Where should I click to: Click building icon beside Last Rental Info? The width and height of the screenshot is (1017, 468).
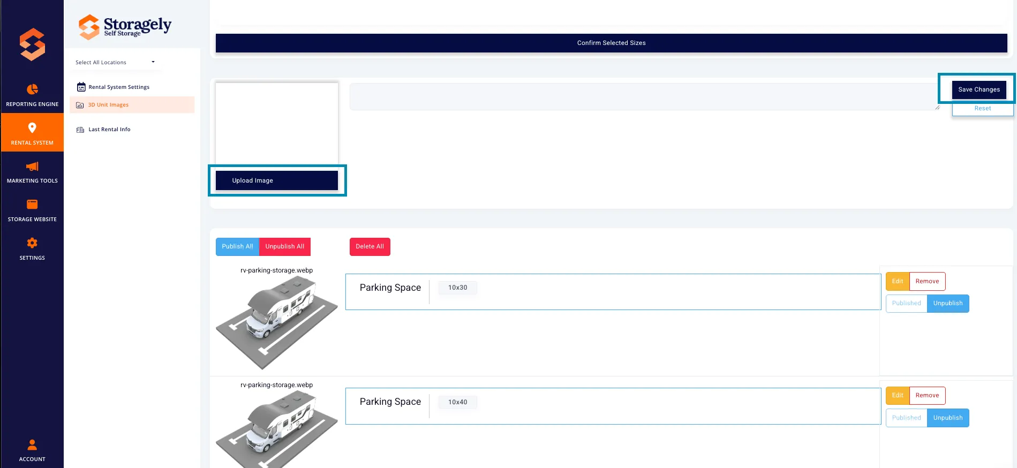[80, 130]
